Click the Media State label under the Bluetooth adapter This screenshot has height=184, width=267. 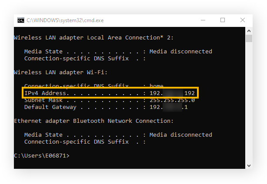click(43, 135)
